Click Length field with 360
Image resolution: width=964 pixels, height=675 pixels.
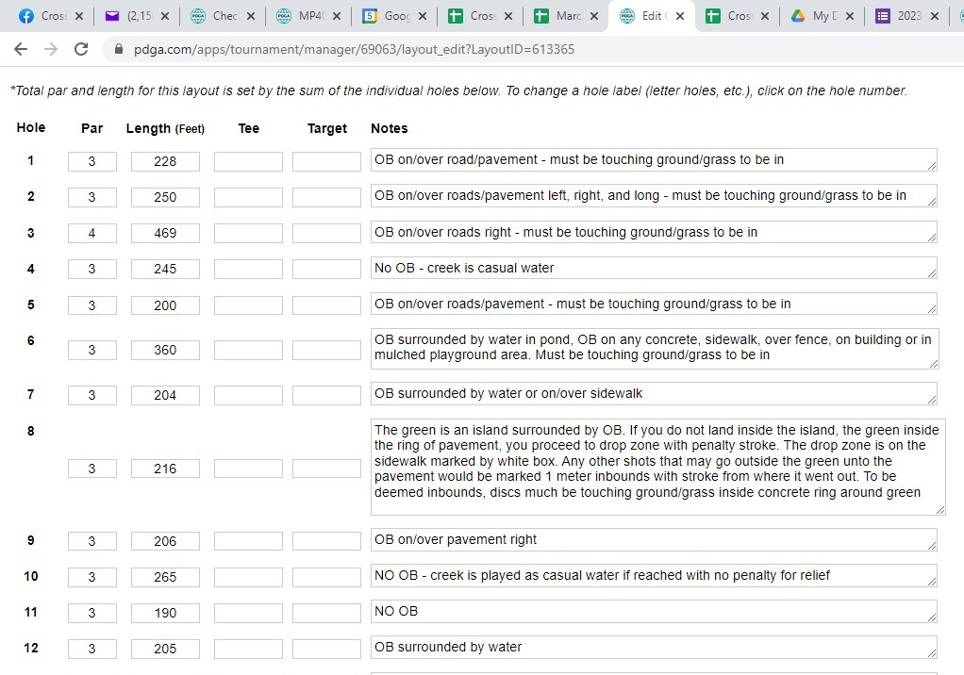(165, 350)
